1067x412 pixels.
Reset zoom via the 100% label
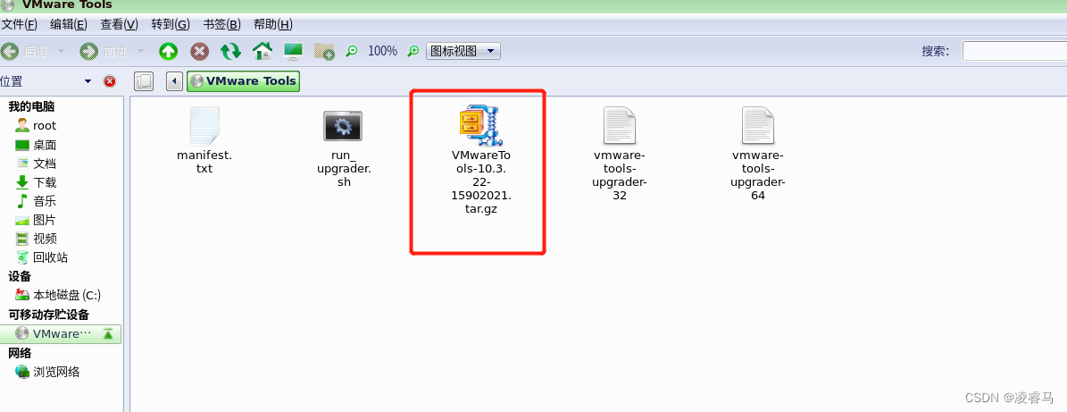pos(382,51)
